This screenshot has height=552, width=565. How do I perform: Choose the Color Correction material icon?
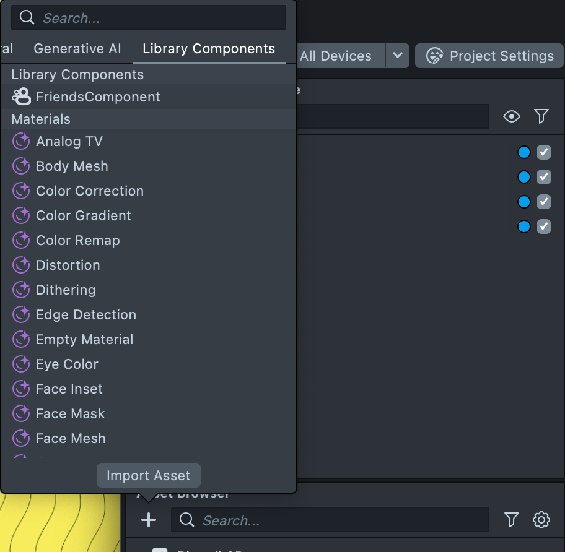click(21, 191)
